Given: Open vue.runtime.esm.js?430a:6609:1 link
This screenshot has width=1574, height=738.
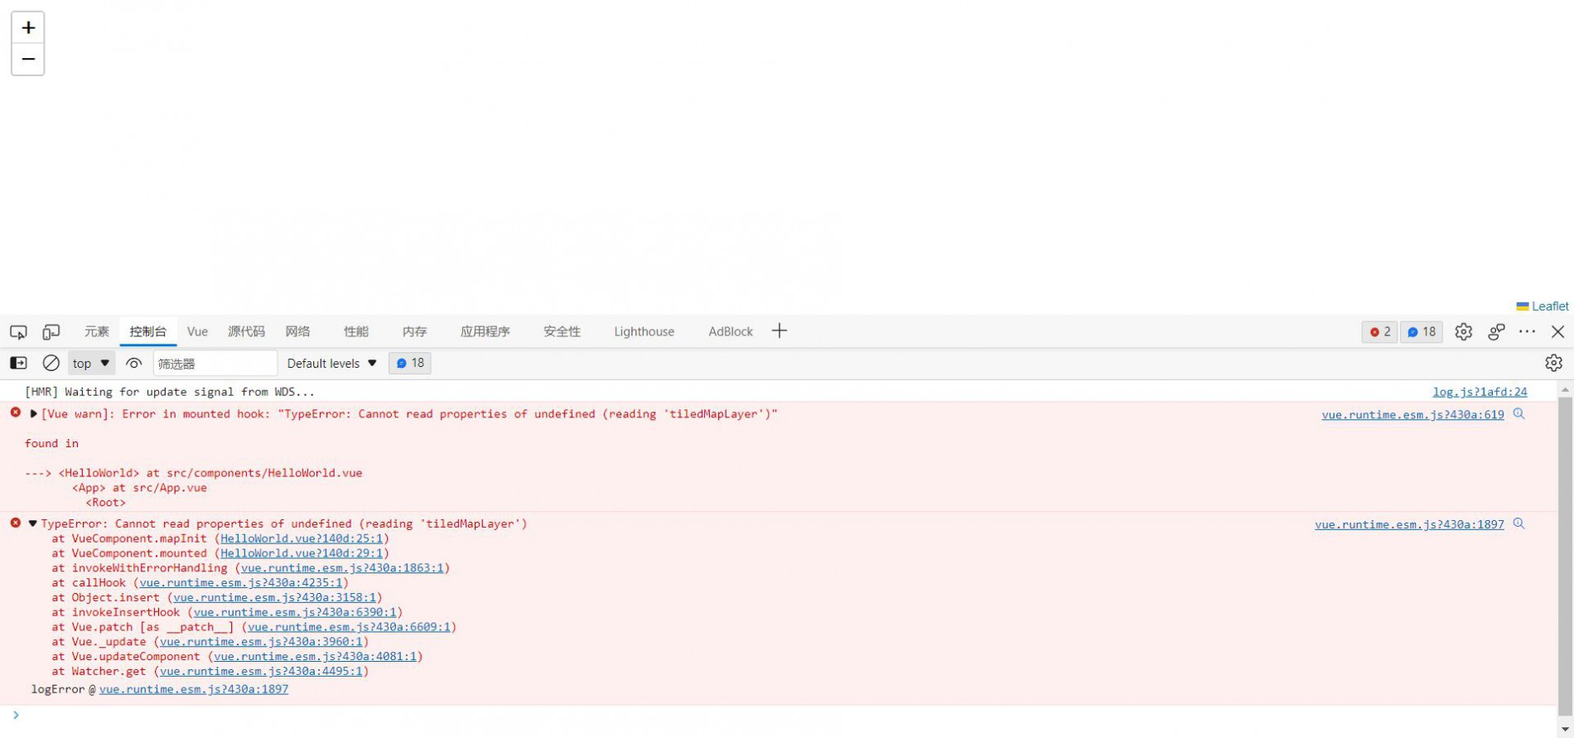Looking at the screenshot, I should click(x=349, y=627).
